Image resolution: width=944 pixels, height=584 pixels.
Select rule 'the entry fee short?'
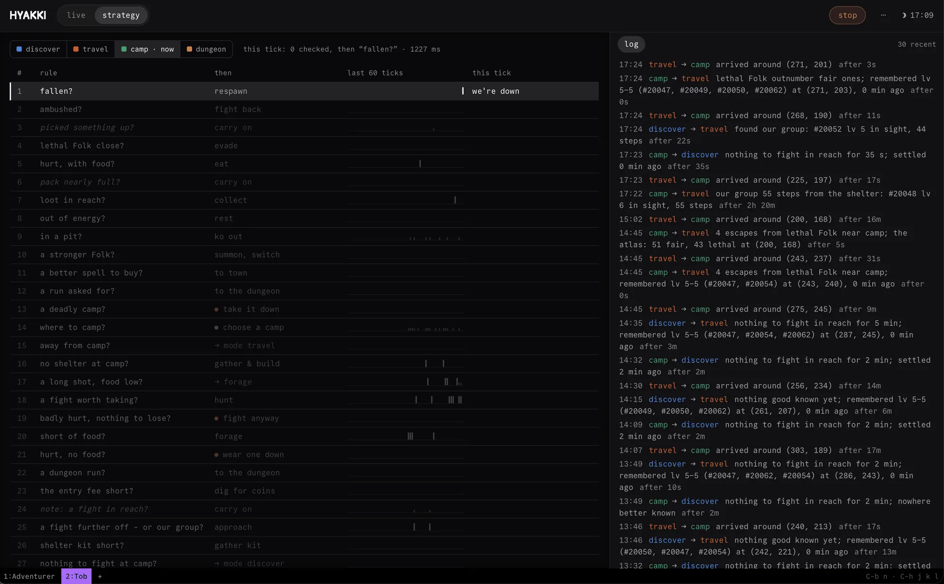coord(304,491)
